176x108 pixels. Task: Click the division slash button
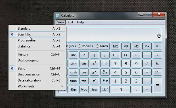tap(147, 64)
